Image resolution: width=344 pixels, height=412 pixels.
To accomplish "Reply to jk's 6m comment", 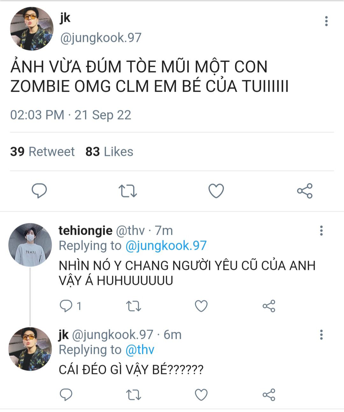I will coord(66,395).
